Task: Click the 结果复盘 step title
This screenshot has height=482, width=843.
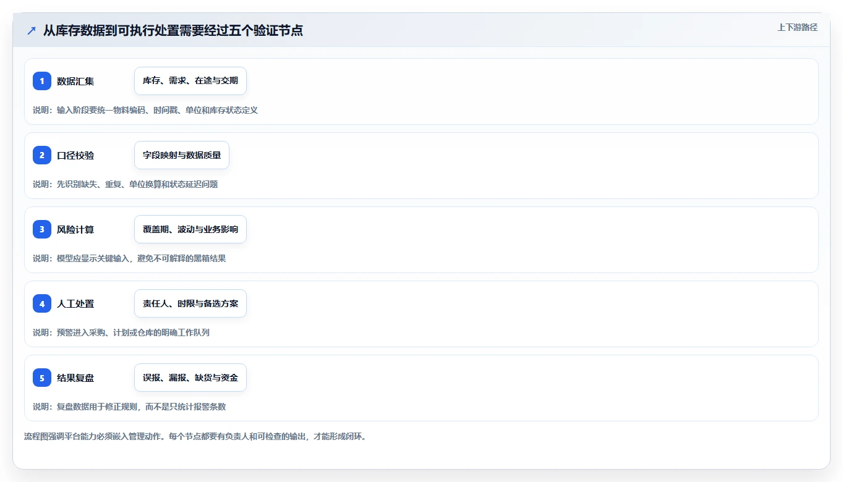Action: tap(75, 378)
